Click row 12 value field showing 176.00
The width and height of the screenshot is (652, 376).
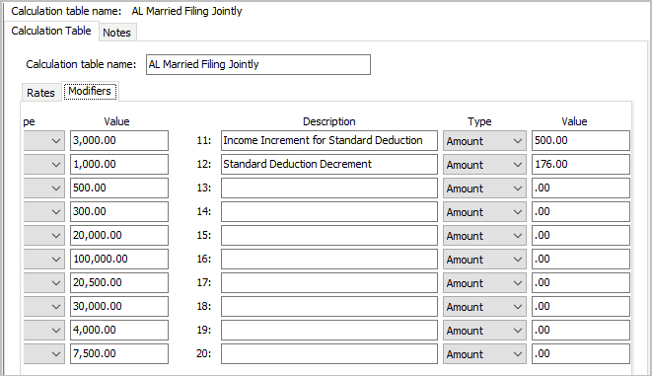click(x=581, y=164)
